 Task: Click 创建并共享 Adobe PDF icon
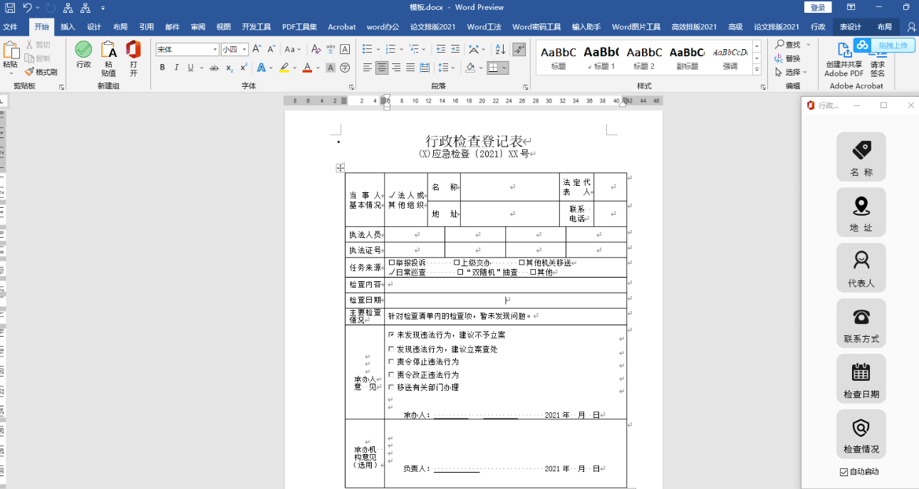pos(843,57)
